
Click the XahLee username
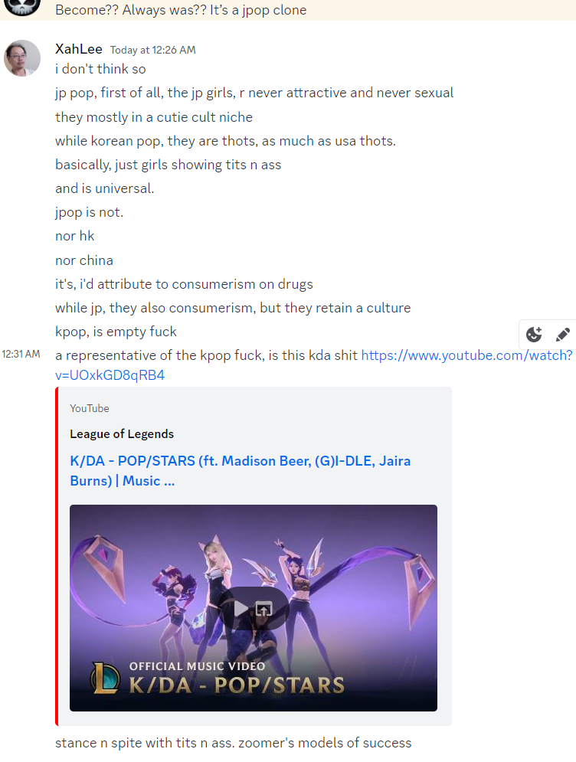coord(79,49)
